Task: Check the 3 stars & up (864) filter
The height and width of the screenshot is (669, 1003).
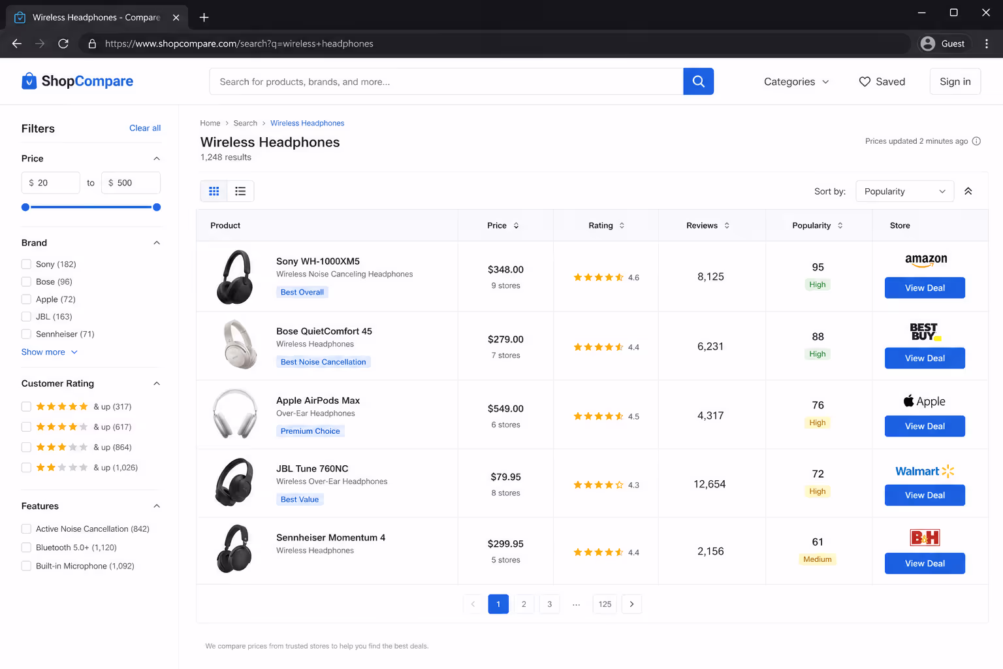Action: pyautogui.click(x=26, y=448)
